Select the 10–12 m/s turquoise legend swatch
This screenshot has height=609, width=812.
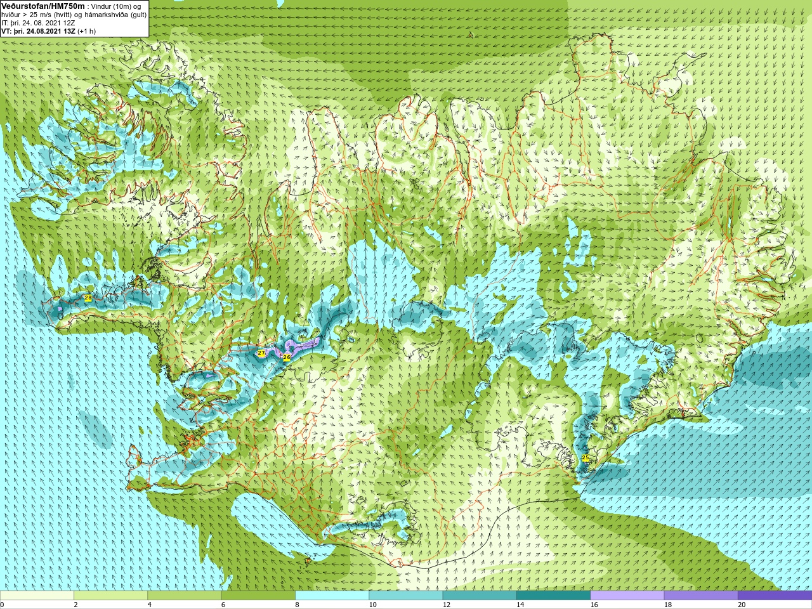[x=405, y=596]
